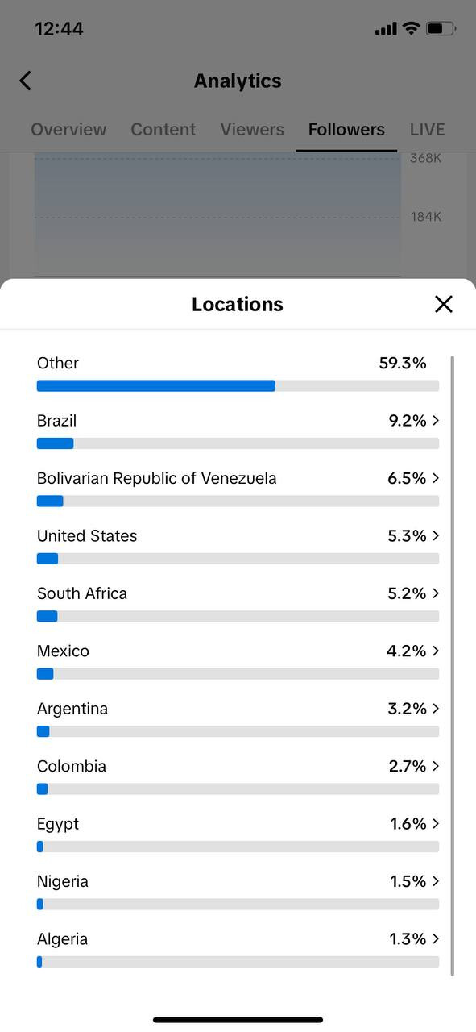The image size is (476, 1032).
Task: Click the Locations list scrollbar
Action: coord(452,665)
